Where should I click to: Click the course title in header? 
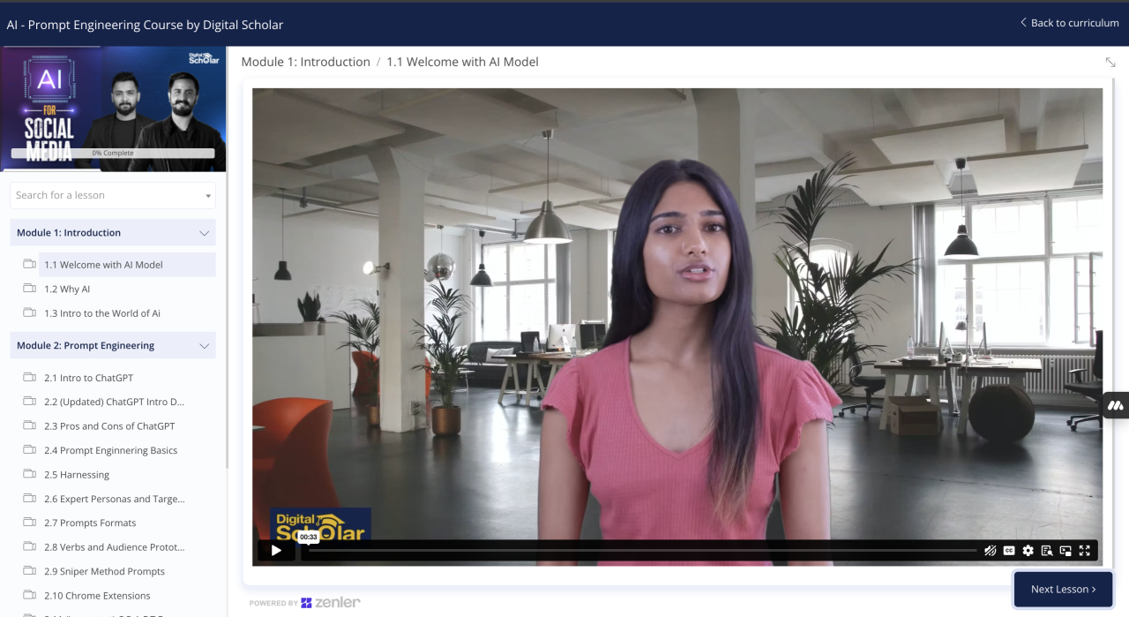145,25
